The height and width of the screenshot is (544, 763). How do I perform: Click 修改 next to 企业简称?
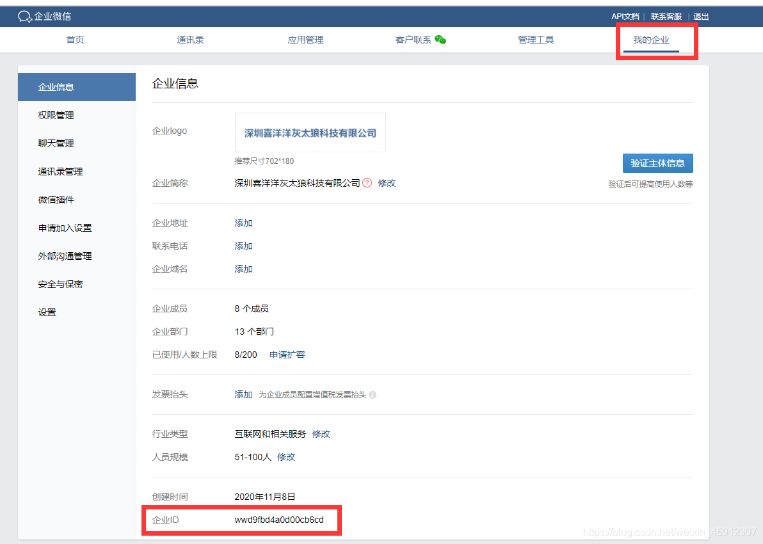[x=387, y=183]
